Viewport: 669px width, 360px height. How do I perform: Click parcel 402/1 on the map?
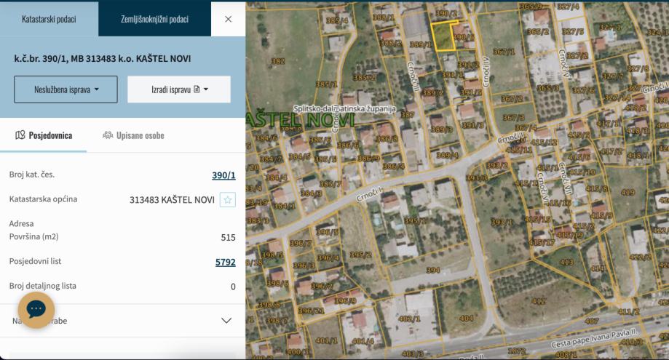pos(409,319)
